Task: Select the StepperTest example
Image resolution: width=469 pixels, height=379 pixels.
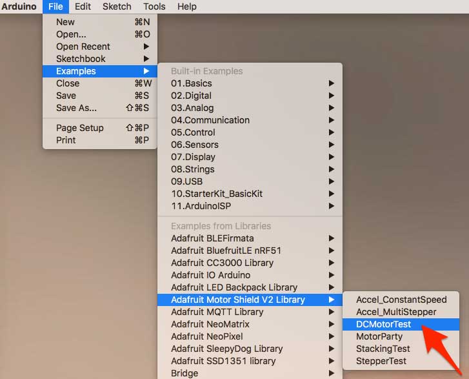Action: click(x=381, y=361)
